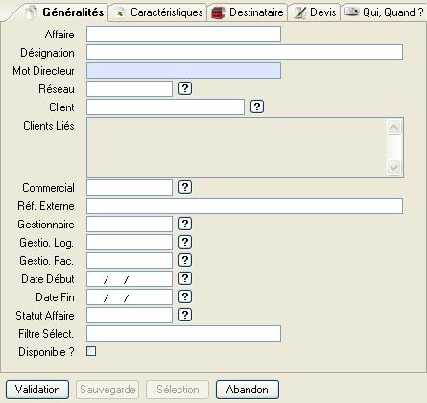Image resolution: width=427 pixels, height=403 pixels.
Task: Toggle the Disponible ? checkbox
Action: coord(91,351)
